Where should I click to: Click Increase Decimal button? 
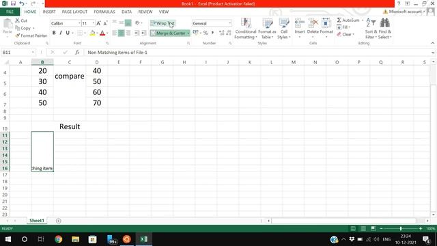click(x=221, y=33)
